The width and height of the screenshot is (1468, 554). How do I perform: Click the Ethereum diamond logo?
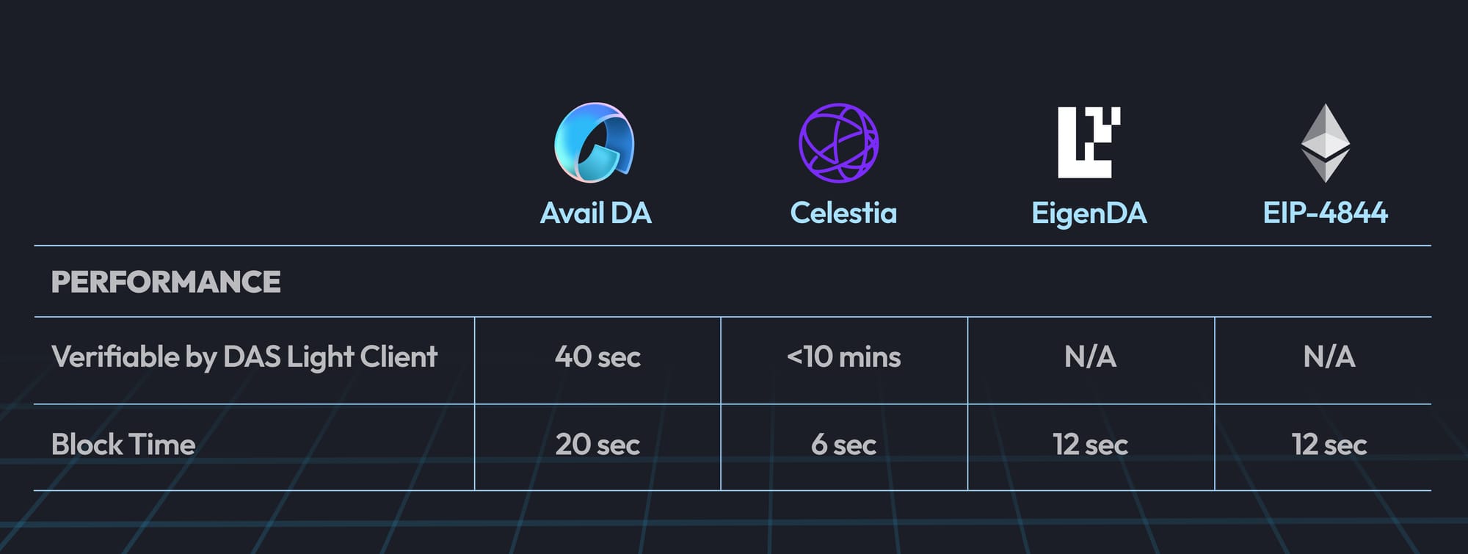[x=1325, y=142]
